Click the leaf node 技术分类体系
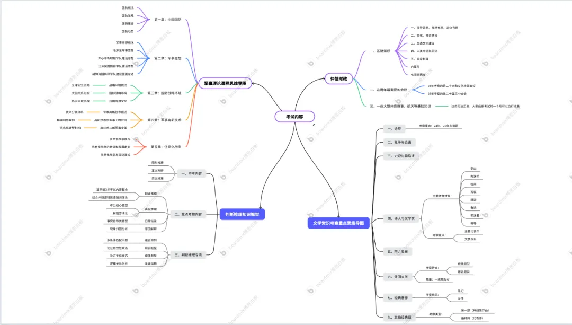This screenshot has width=572, height=325. click(x=75, y=112)
